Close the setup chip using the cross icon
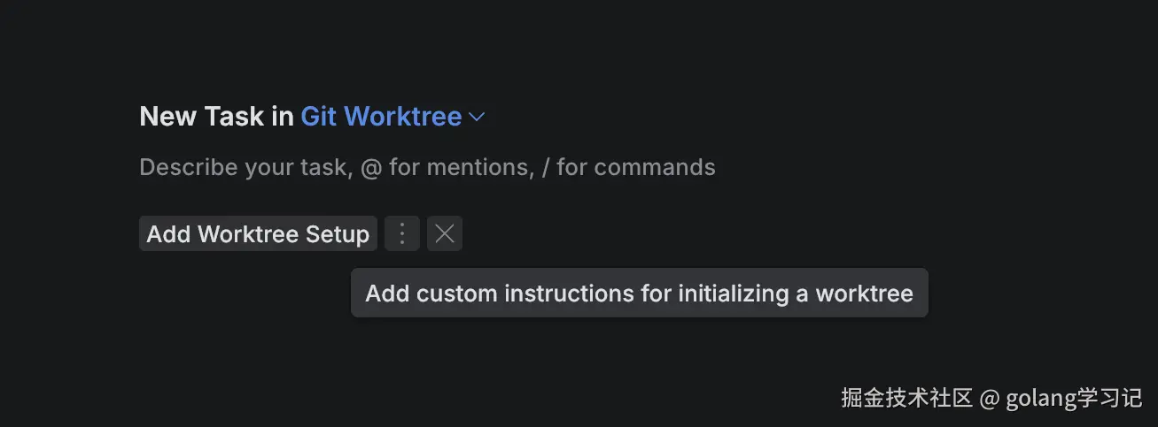Screen dimensions: 1158x427 (x=445, y=234)
